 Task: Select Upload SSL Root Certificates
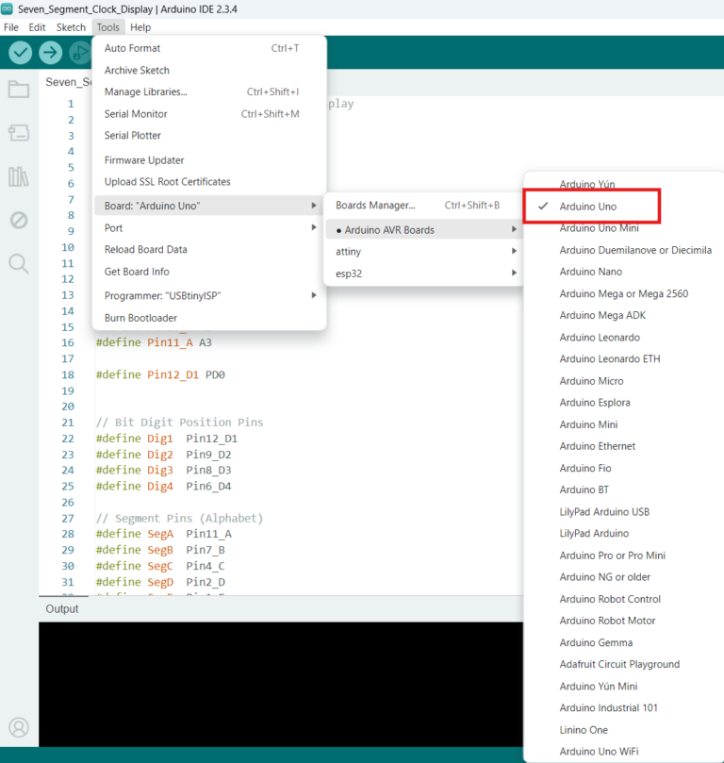[209, 181]
